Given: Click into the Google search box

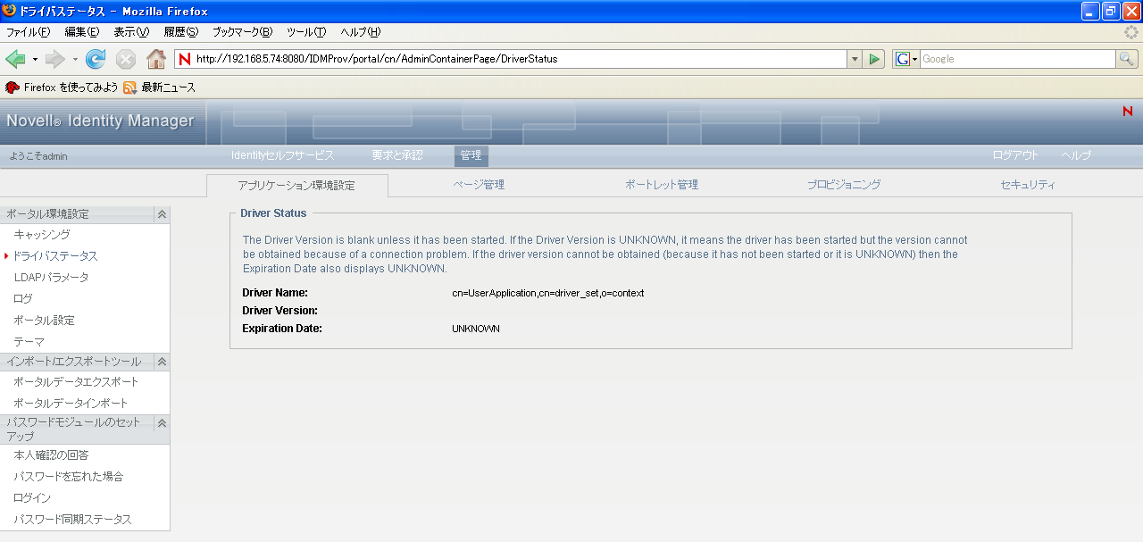Looking at the screenshot, I should [1017, 59].
